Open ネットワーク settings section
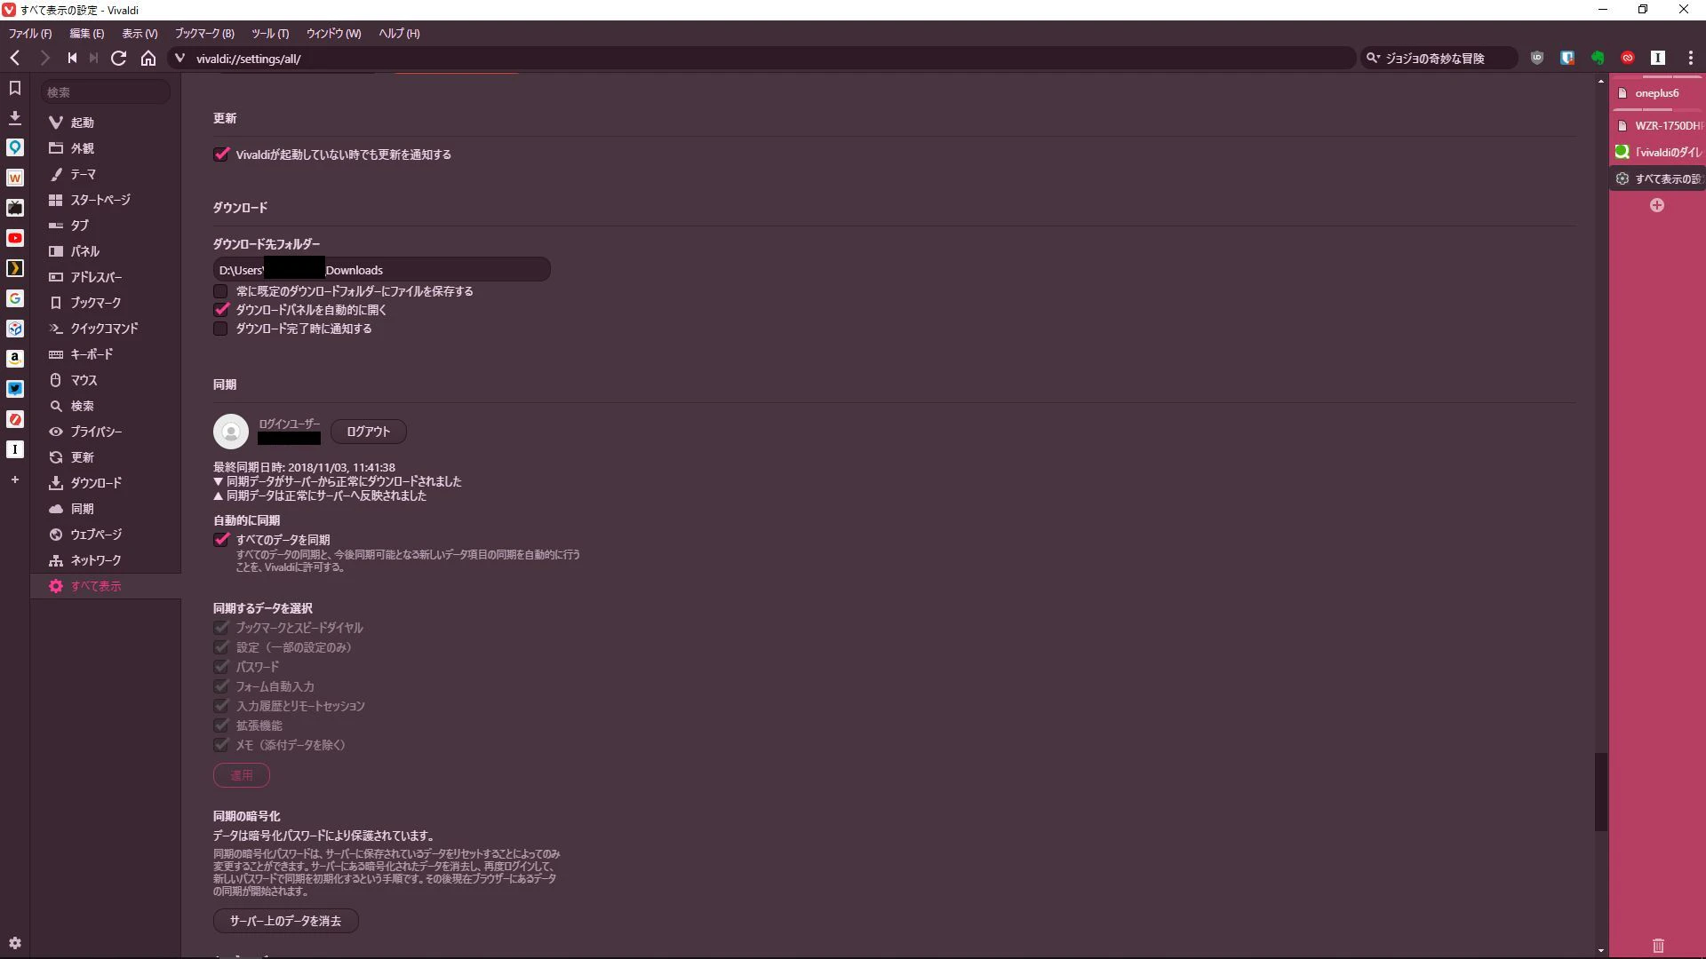1706x959 pixels. pos(106,560)
